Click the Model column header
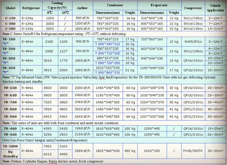Image resolution: width=227 pixels, height=165 pixels. coord(11,8)
